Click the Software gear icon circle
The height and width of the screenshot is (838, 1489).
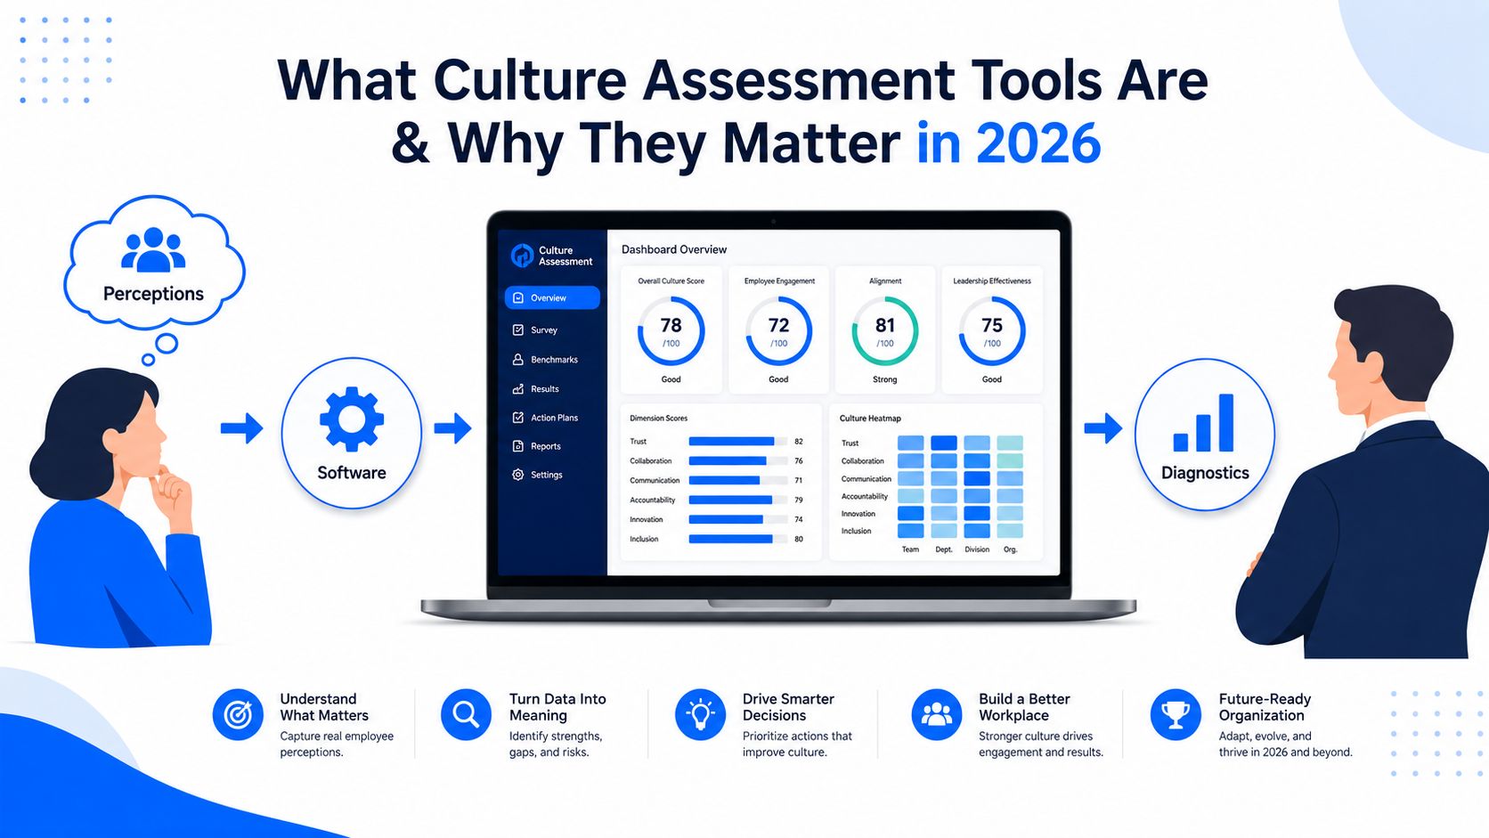click(352, 433)
